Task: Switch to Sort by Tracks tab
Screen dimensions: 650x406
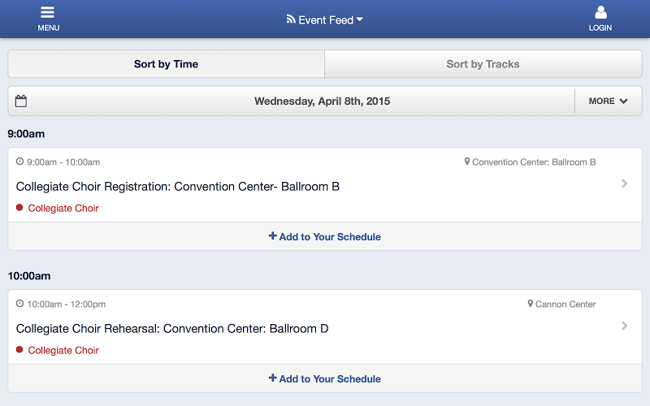Action: click(483, 64)
